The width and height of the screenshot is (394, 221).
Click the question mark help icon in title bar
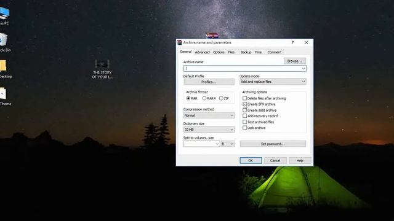coord(292,42)
